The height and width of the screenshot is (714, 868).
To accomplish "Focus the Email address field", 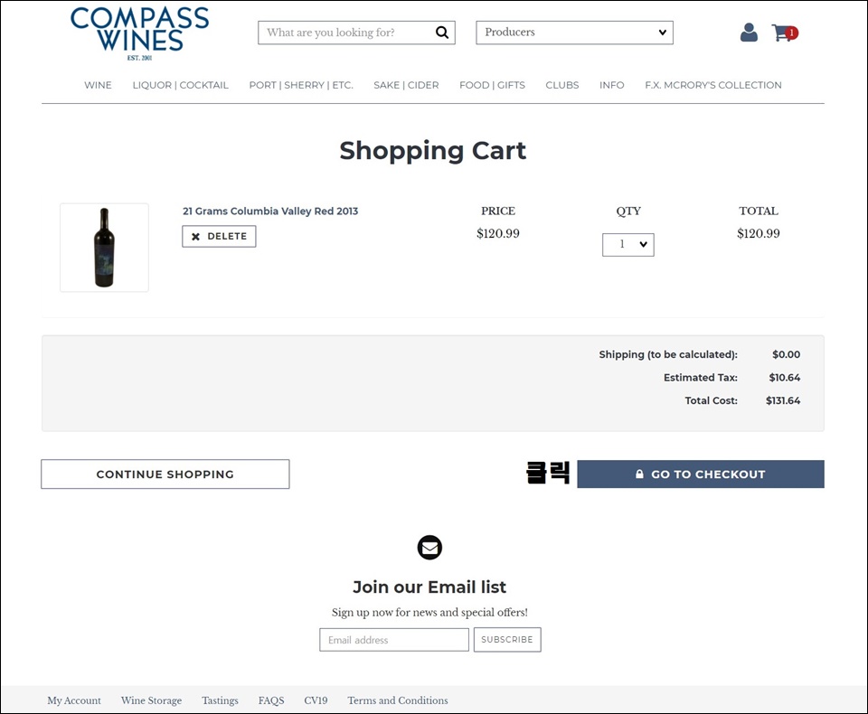I will 394,640.
